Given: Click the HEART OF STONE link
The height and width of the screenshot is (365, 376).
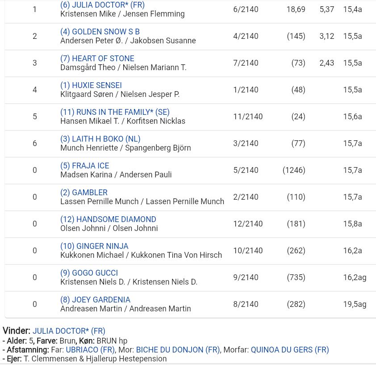Looking at the screenshot, I should pyautogui.click(x=97, y=59).
